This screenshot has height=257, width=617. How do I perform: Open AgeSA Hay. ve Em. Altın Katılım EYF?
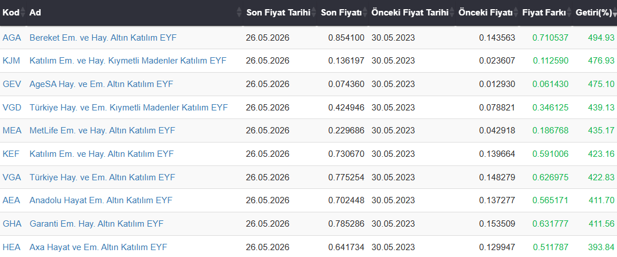[x=101, y=84]
